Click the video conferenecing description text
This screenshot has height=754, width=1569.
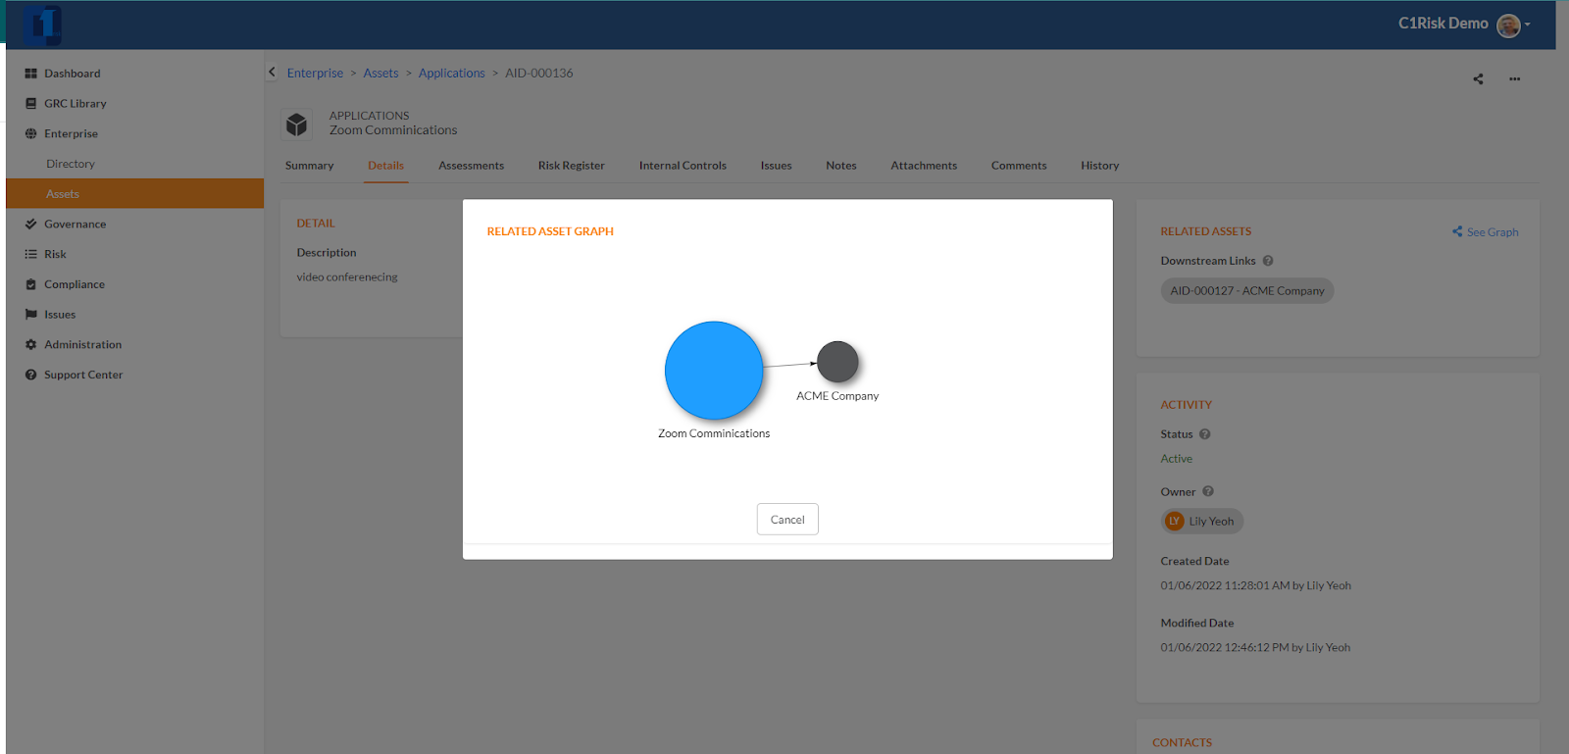tap(347, 277)
